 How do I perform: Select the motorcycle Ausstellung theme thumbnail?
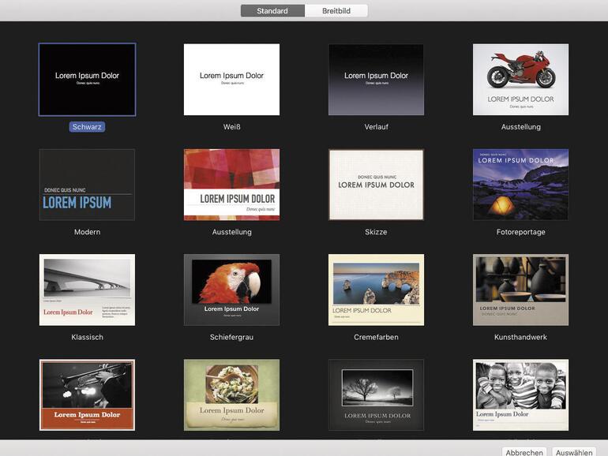coord(520,80)
